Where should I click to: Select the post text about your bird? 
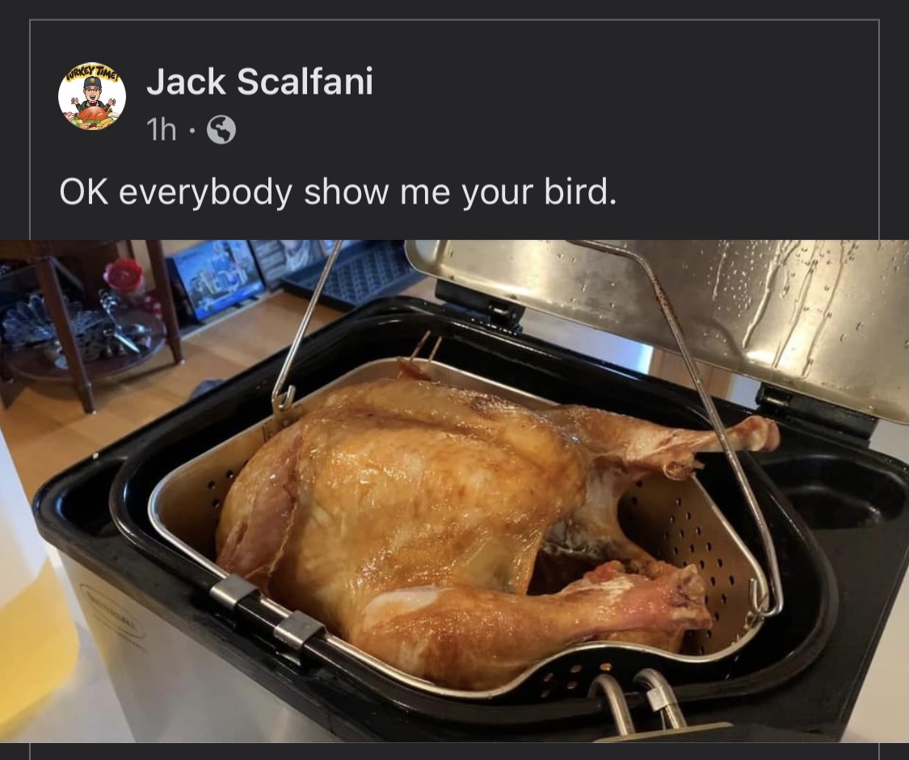338,192
